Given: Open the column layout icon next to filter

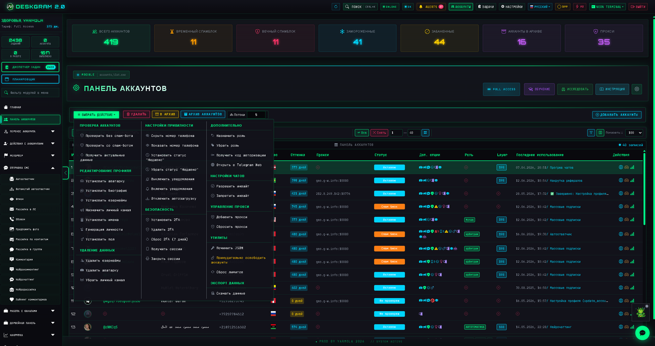Looking at the screenshot, I should pyautogui.click(x=600, y=133).
